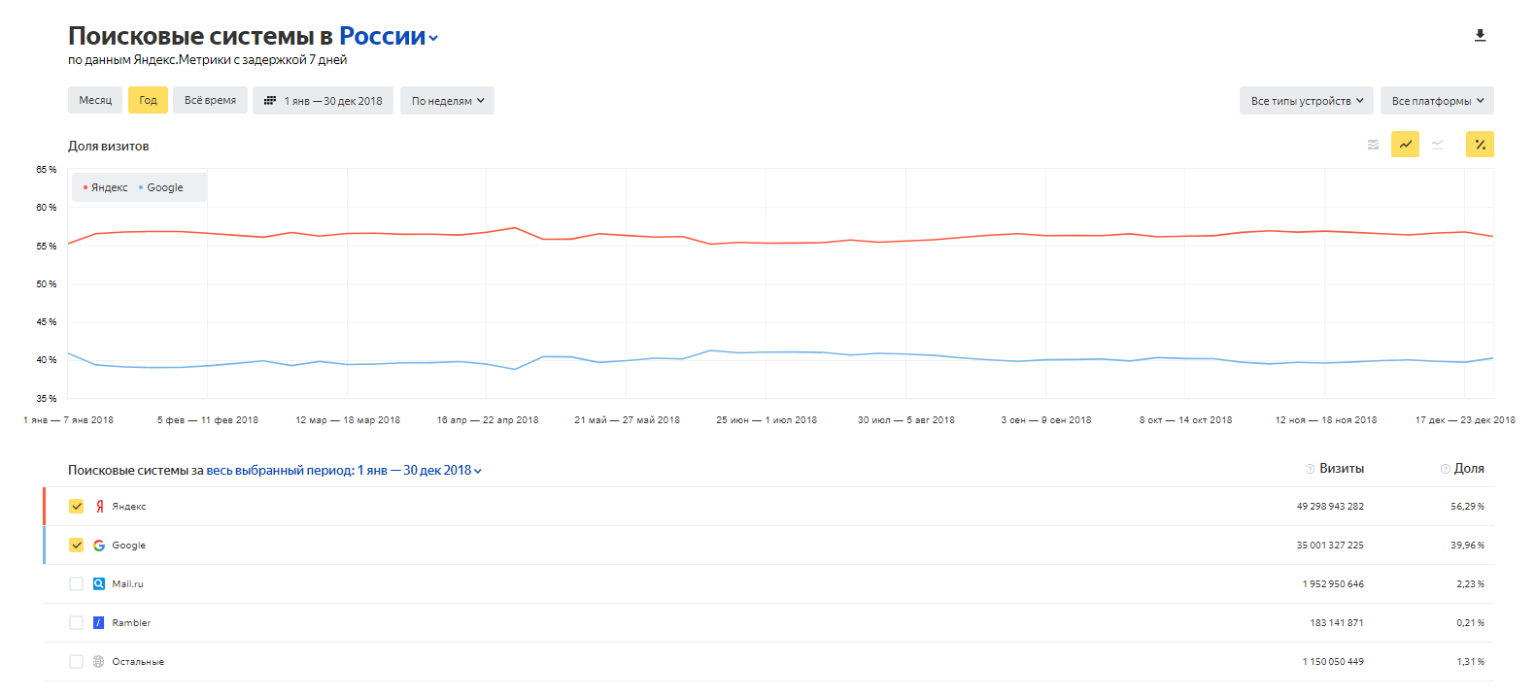Click the Mail.ru name in the table
The image size is (1535, 696).
click(127, 584)
